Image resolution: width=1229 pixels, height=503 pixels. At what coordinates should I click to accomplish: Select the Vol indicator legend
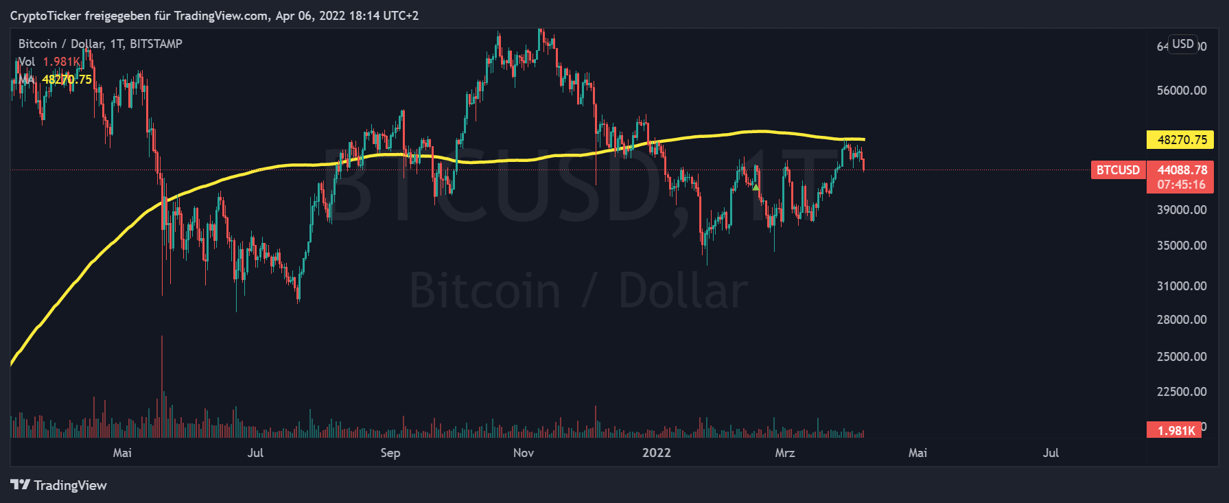[26, 62]
